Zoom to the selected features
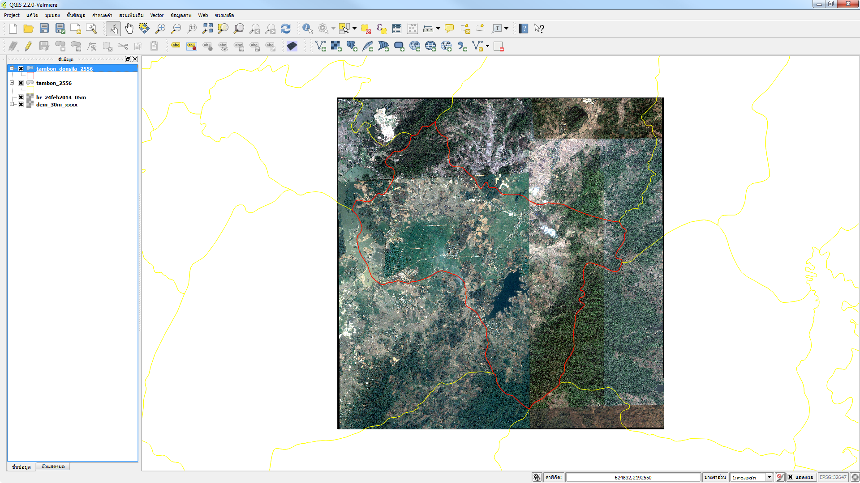Image resolution: width=860 pixels, height=483 pixels. [223, 29]
